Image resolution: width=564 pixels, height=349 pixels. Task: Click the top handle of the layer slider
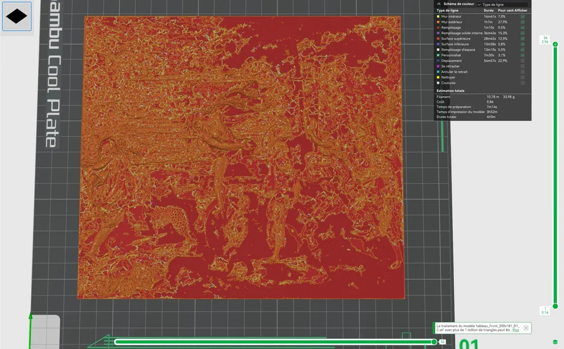pos(556,44)
